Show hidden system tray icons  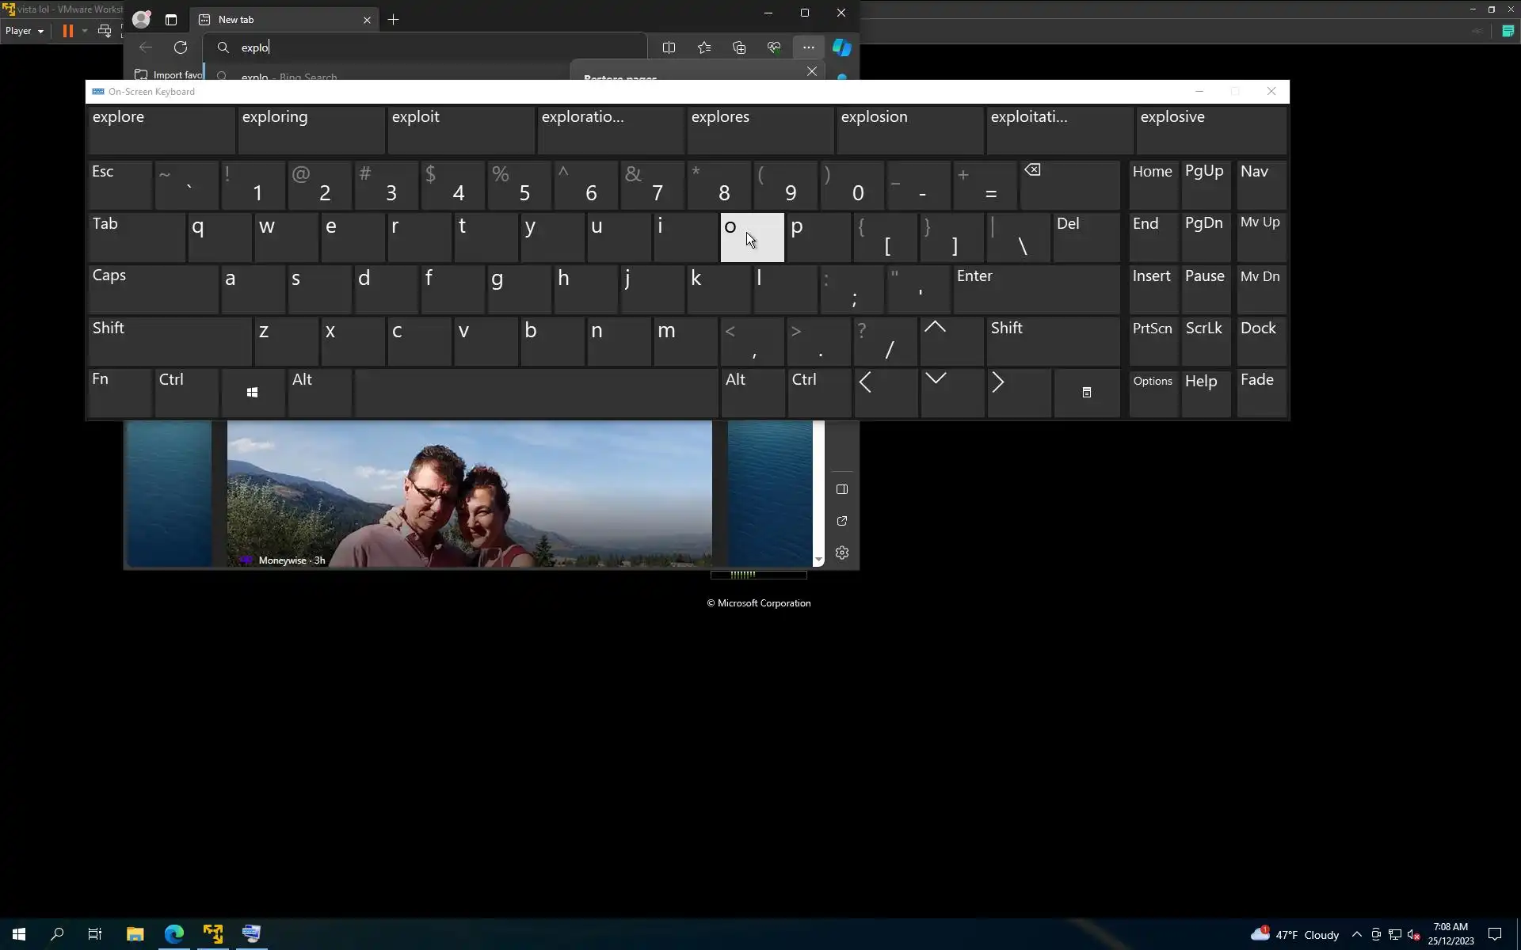(x=1356, y=934)
